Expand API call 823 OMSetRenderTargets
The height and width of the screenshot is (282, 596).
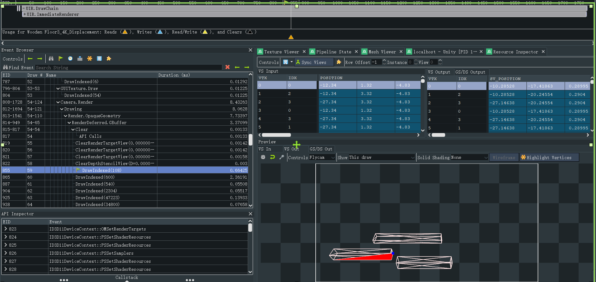point(6,229)
